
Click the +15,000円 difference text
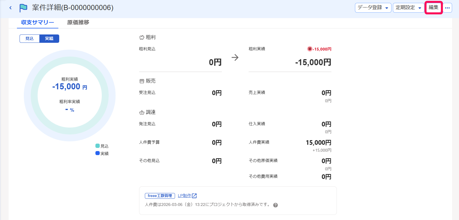[322, 150]
